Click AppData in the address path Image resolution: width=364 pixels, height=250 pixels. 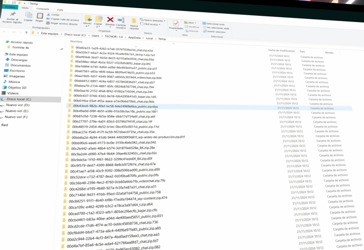click(134, 38)
